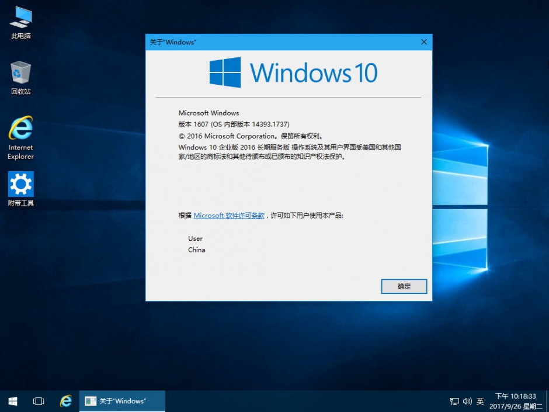Select the 回收站 recycle bin icon
This screenshot has height=412, width=549.
[20, 78]
